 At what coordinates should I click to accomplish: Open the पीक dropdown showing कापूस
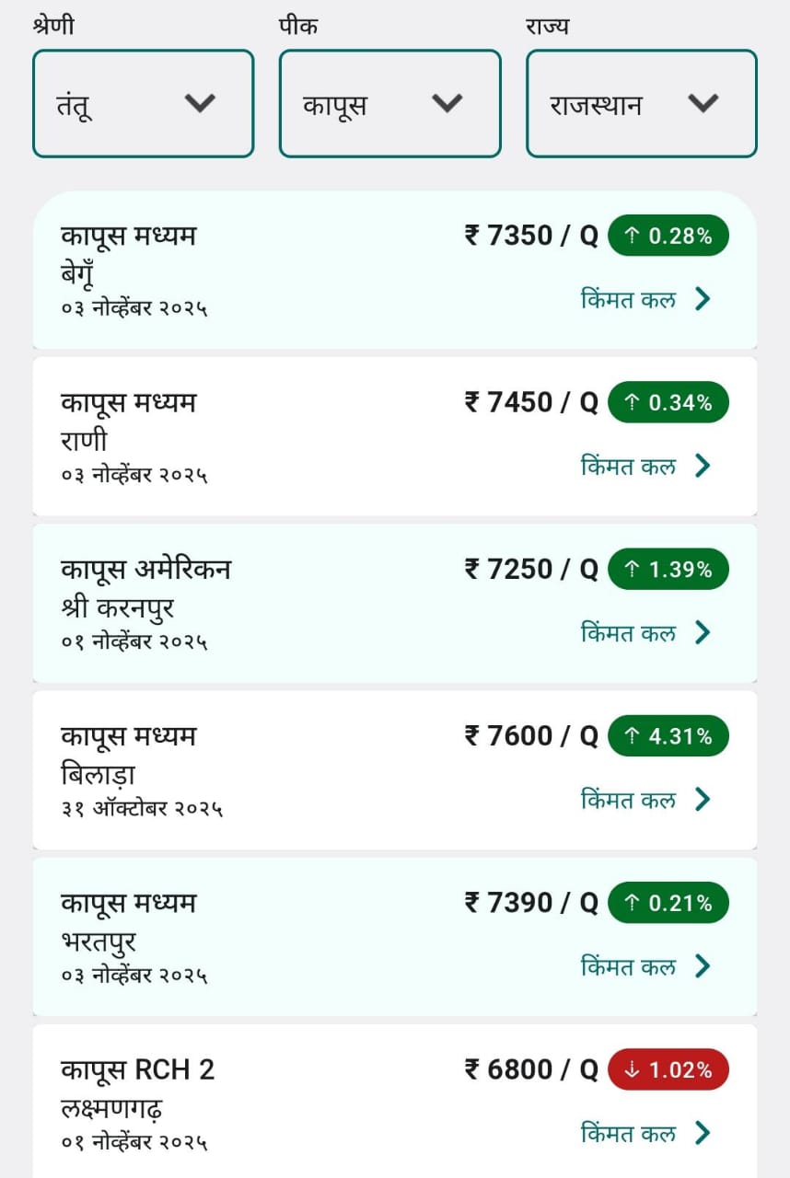[x=389, y=104]
